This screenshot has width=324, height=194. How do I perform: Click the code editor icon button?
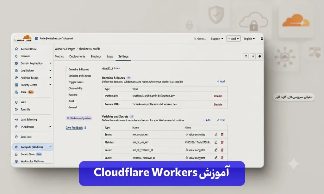coord(253,56)
